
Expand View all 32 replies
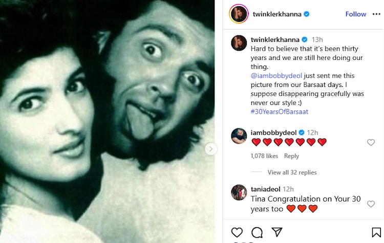pyautogui.click(x=292, y=172)
